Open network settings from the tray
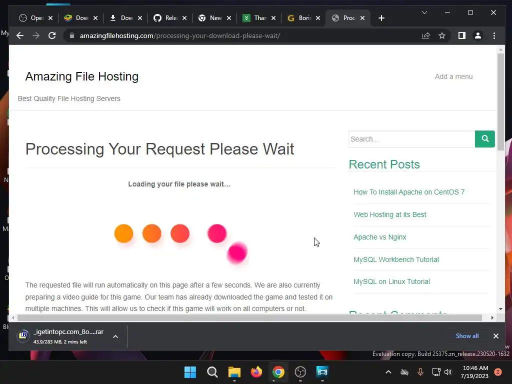 pyautogui.click(x=436, y=372)
